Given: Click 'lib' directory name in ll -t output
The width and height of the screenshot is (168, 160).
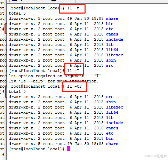Looking at the screenshot, I should coord(110,45).
